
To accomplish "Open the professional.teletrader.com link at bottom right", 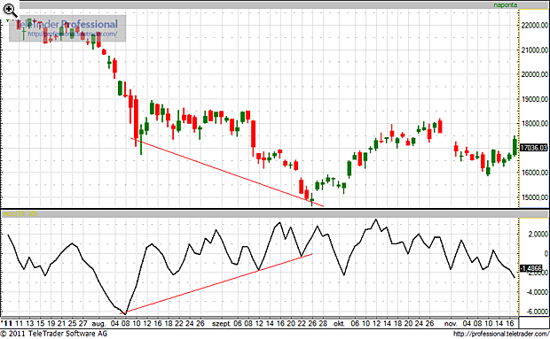I will (x=501, y=334).
